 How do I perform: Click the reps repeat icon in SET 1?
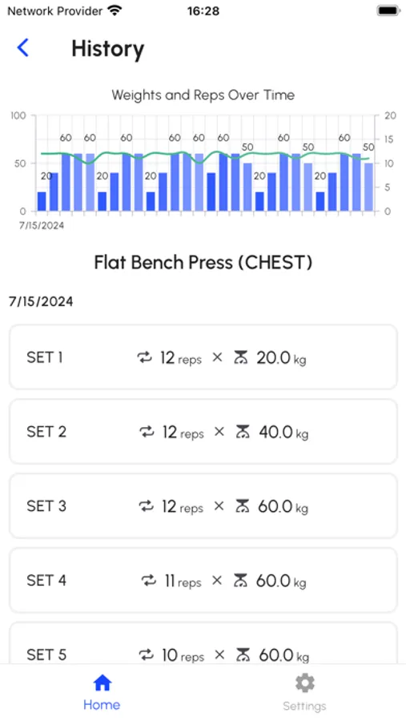coord(145,356)
